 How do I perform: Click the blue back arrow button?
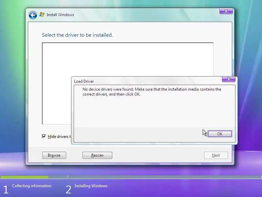33,15
